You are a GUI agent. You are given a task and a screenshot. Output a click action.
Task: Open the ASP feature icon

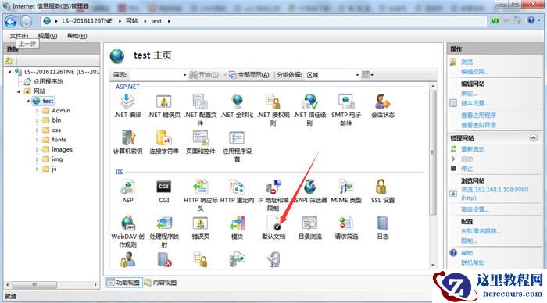(x=127, y=187)
